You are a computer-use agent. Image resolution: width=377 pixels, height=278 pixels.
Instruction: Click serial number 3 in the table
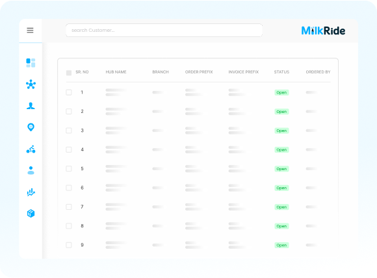(x=82, y=131)
